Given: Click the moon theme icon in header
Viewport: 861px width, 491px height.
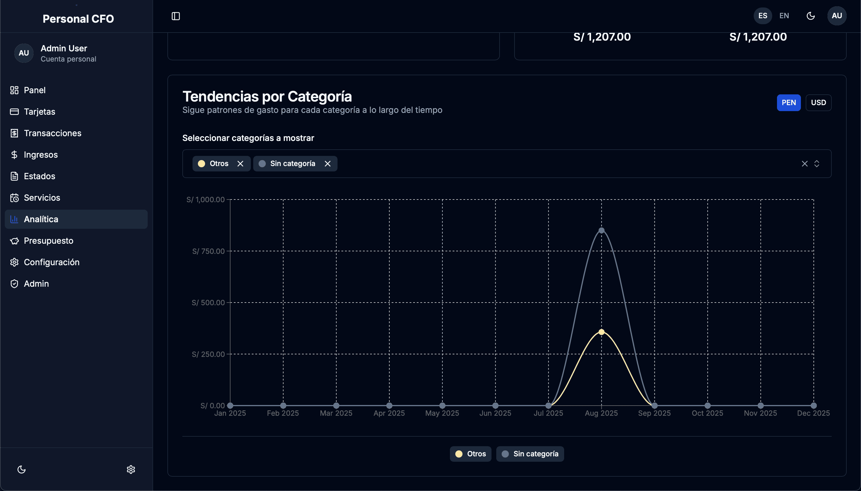Looking at the screenshot, I should pos(810,16).
